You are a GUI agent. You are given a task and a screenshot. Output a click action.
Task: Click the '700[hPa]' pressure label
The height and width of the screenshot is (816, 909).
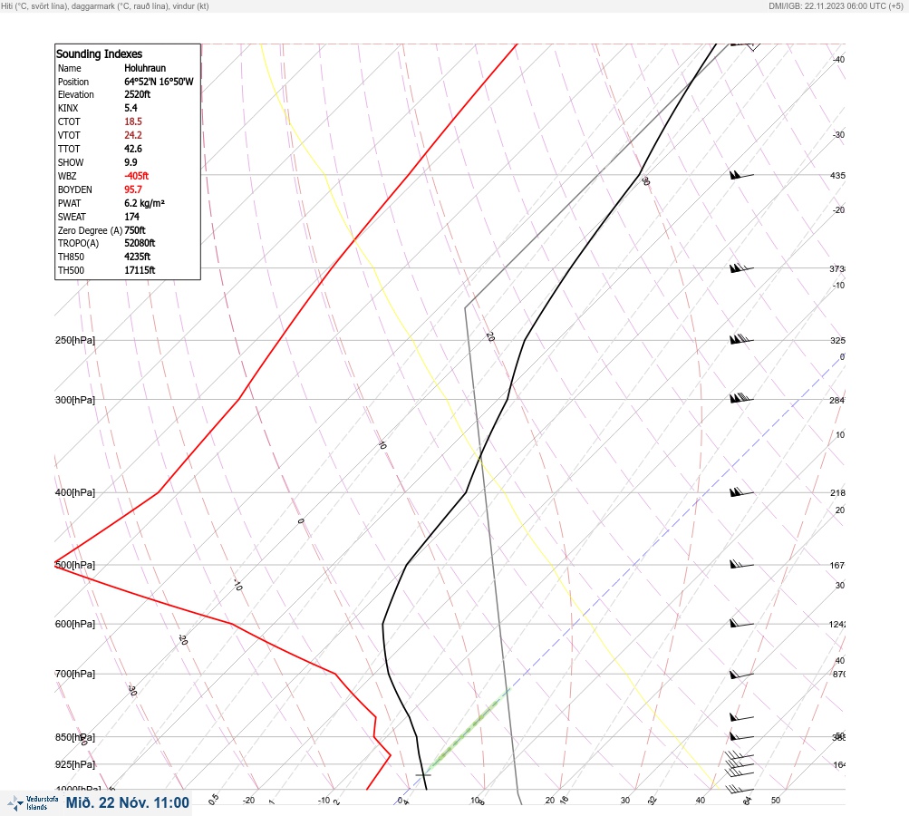click(75, 674)
